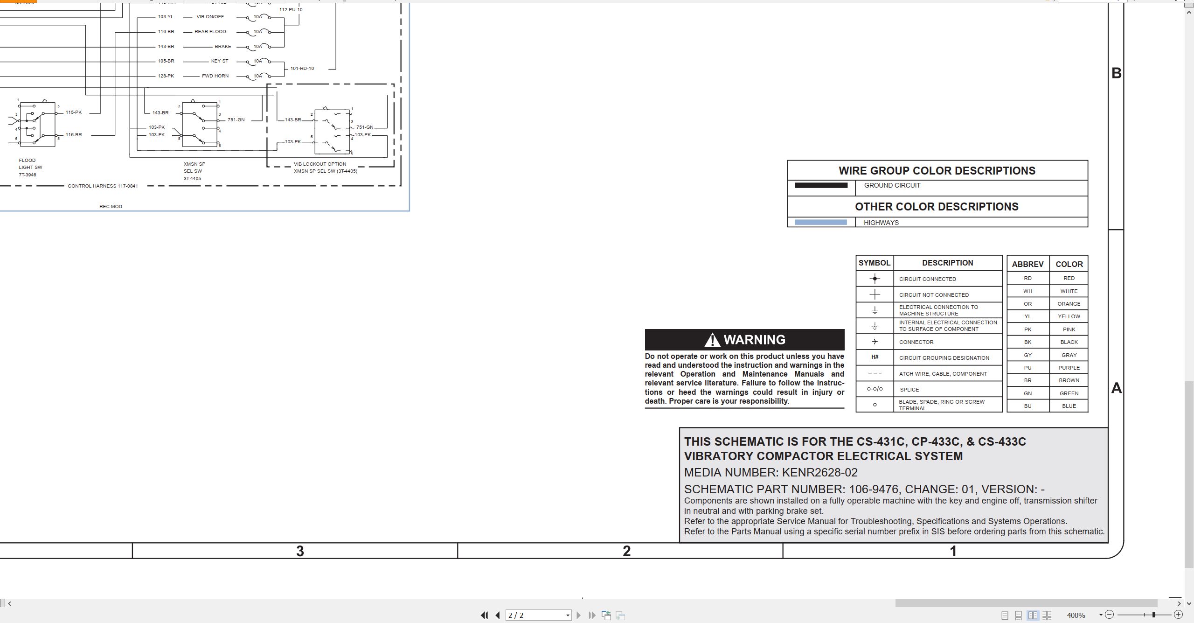Click zoom out minus button
Image resolution: width=1194 pixels, height=623 pixels.
click(x=1110, y=615)
